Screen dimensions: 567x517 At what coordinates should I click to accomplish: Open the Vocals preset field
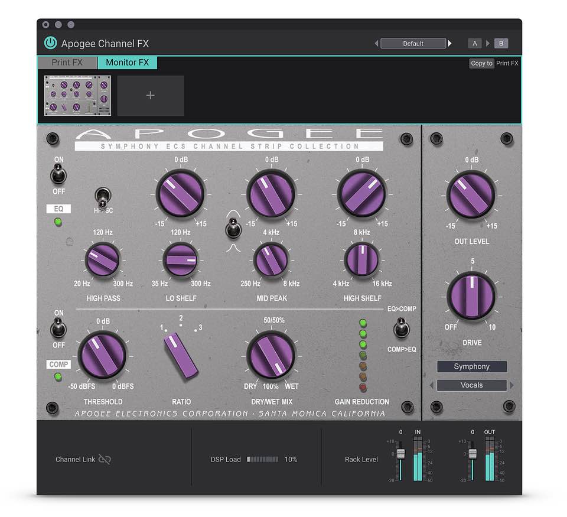pos(472,385)
